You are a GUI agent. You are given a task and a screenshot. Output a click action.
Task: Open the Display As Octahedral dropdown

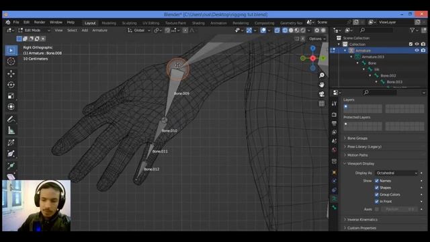coord(396,173)
